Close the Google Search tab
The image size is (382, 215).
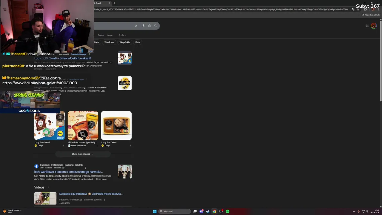click(109, 3)
